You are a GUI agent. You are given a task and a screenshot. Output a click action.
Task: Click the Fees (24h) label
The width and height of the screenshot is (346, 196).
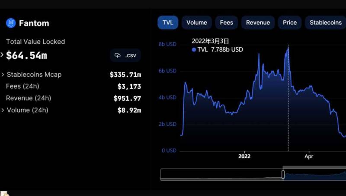click(22, 86)
